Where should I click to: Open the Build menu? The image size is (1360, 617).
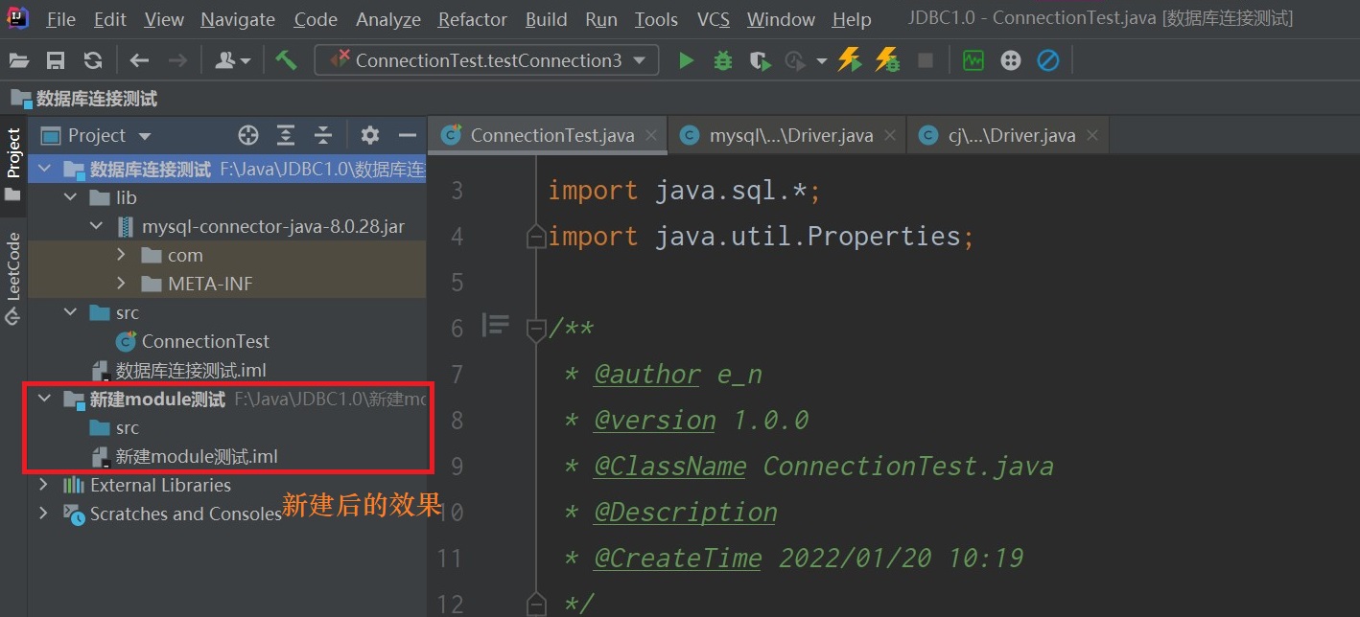pos(547,19)
